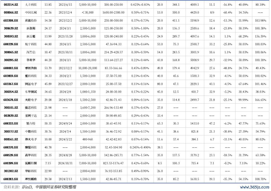Click the 688239.SH code cell

pyautogui.click(x=11, y=44)
